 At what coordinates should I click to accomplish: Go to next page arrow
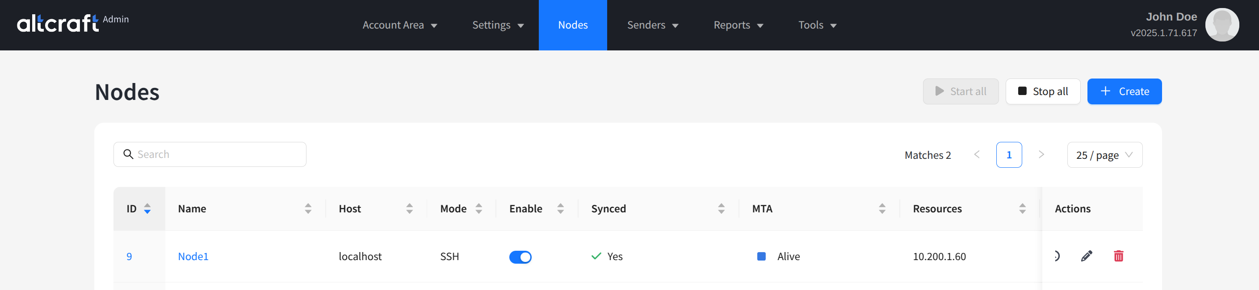[1041, 155]
